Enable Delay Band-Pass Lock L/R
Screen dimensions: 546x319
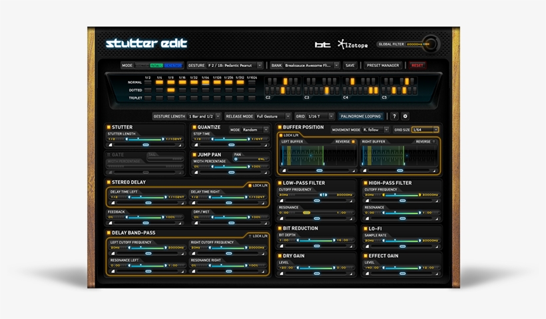[x=250, y=236]
